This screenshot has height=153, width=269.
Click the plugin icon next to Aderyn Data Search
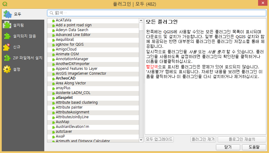tap(53, 31)
